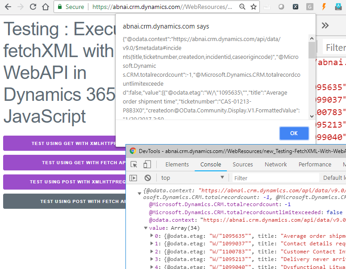Open the browser home page icon
Viewport: 346px width, 269px height.
[x=46, y=7]
